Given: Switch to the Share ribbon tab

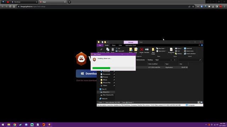Looking at the screenshot, I should click(113, 45).
